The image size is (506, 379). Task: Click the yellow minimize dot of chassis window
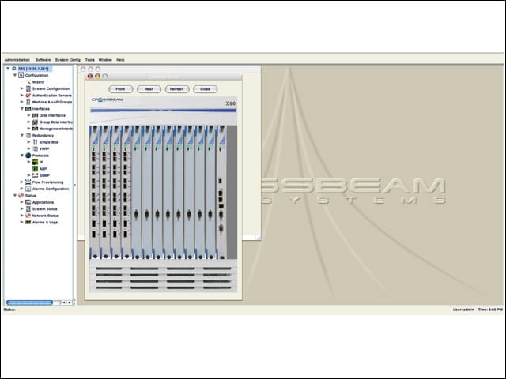97,77
